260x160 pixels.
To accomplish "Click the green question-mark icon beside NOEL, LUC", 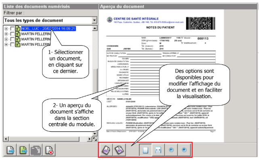I will [17, 29].
